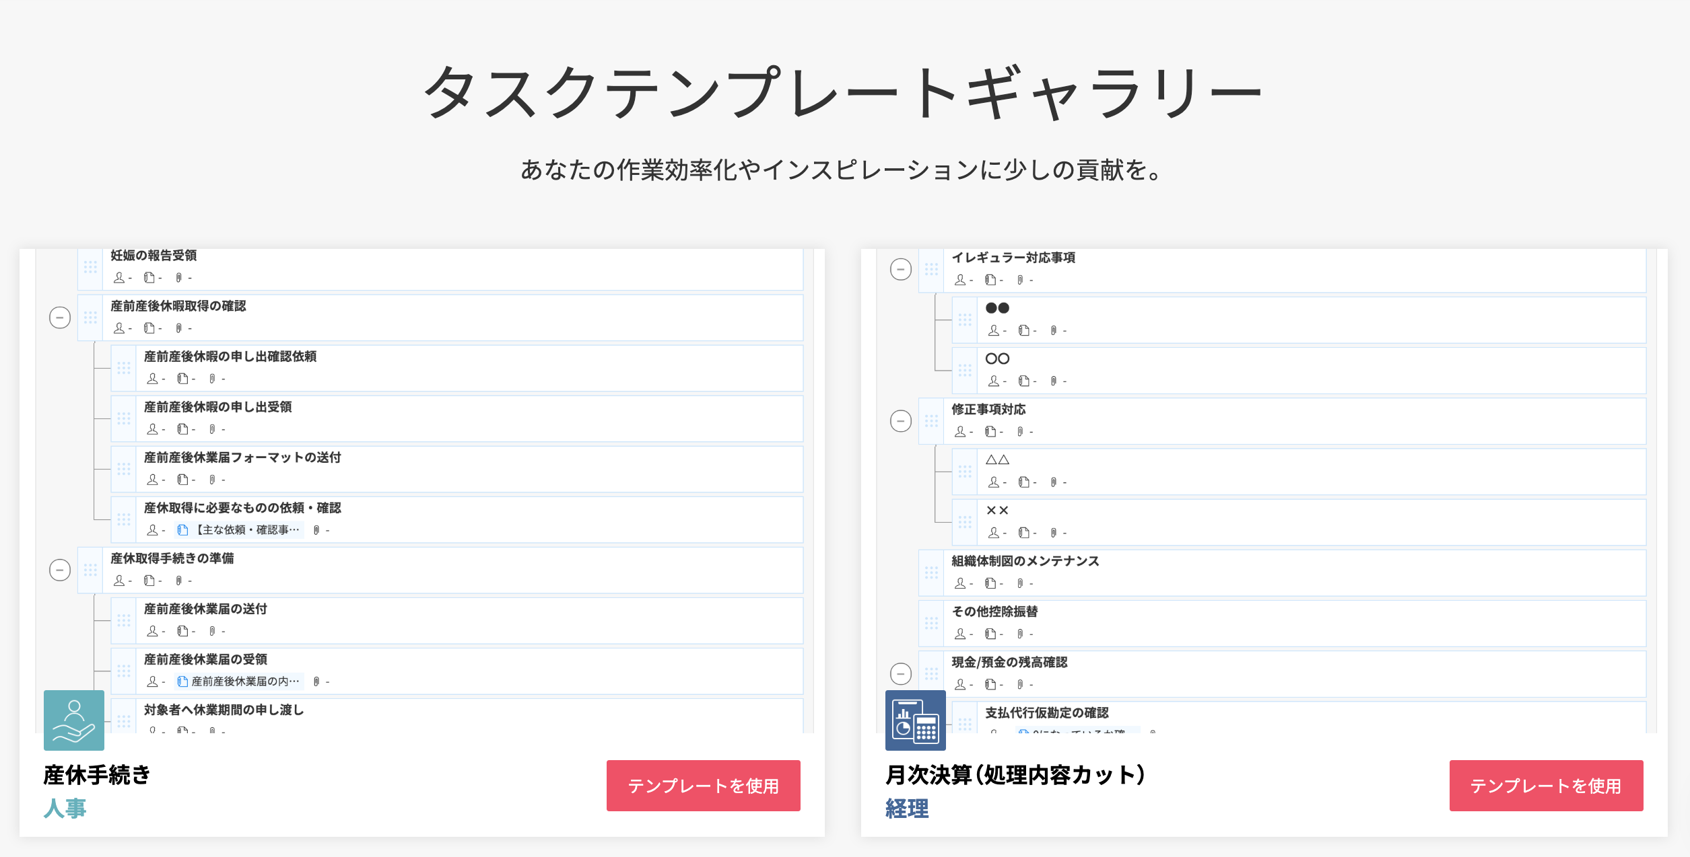
Task: Select the その他控除振替 task title
Action: (x=994, y=611)
